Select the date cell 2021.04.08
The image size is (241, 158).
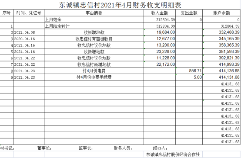click(x=29, y=32)
